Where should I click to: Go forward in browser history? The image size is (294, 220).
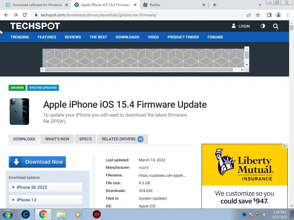point(16,15)
